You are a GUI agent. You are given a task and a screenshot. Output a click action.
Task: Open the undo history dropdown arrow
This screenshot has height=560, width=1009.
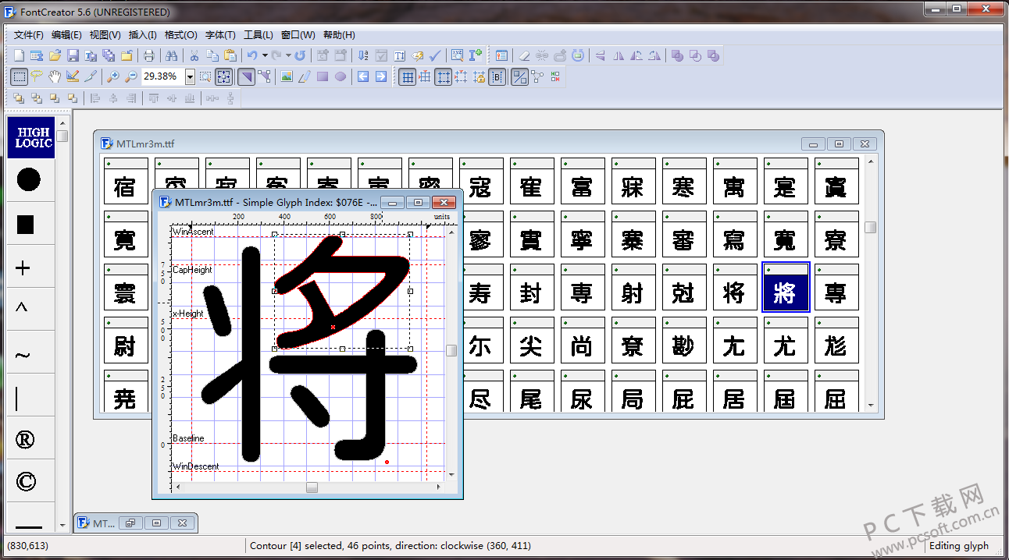(265, 55)
